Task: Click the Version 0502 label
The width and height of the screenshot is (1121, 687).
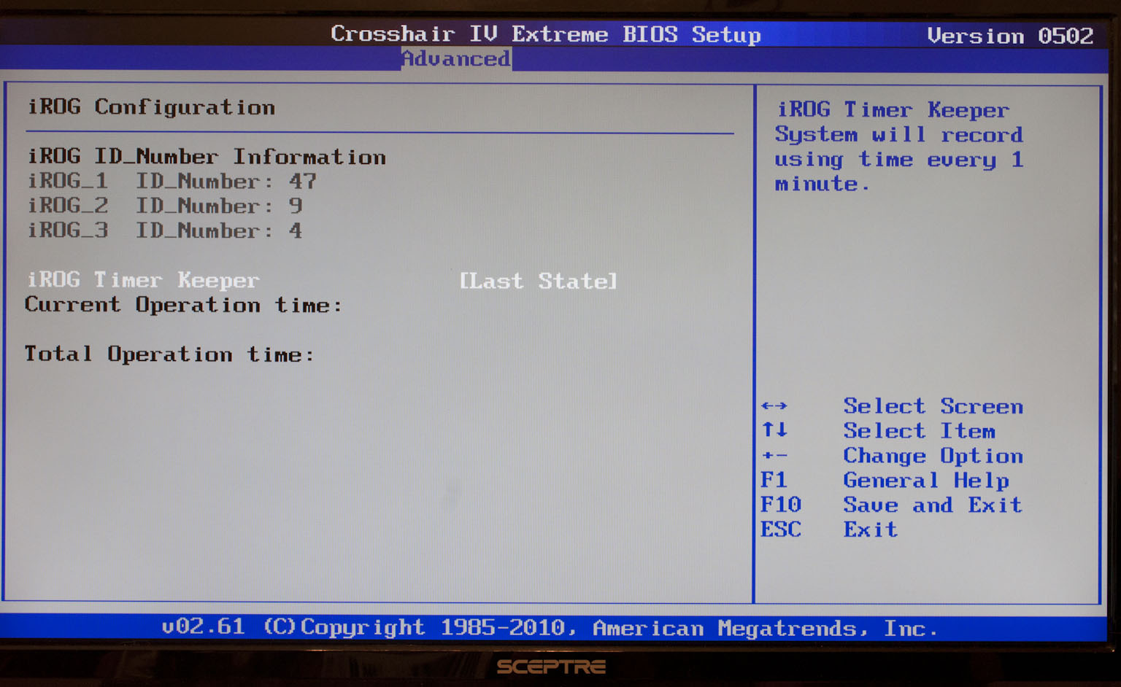Action: point(1011,36)
